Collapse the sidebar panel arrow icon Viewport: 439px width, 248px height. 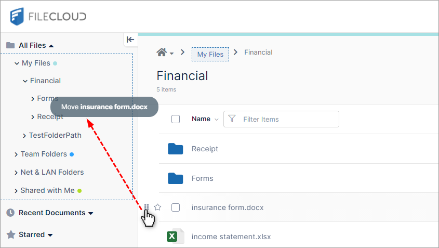tap(130, 40)
